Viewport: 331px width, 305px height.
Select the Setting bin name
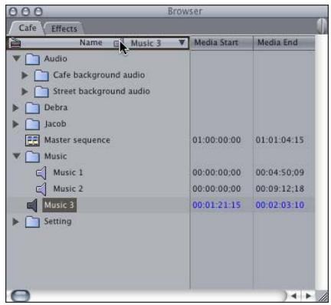point(57,221)
